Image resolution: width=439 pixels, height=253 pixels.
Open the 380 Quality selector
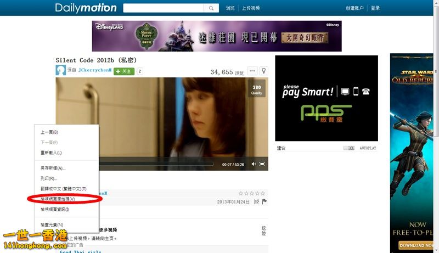256,90
